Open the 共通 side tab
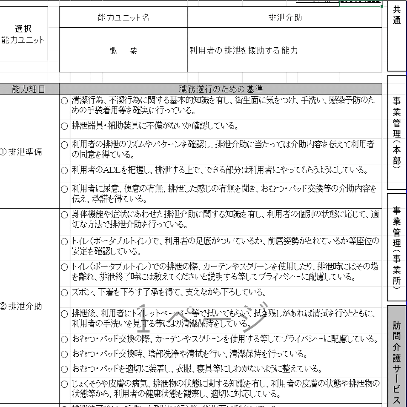 397,36
